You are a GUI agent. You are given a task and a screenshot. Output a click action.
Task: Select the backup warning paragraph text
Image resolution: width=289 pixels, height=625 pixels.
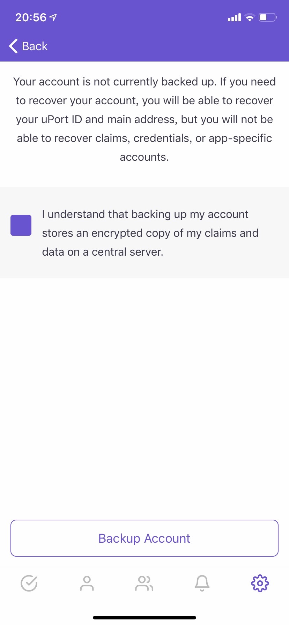click(x=144, y=119)
